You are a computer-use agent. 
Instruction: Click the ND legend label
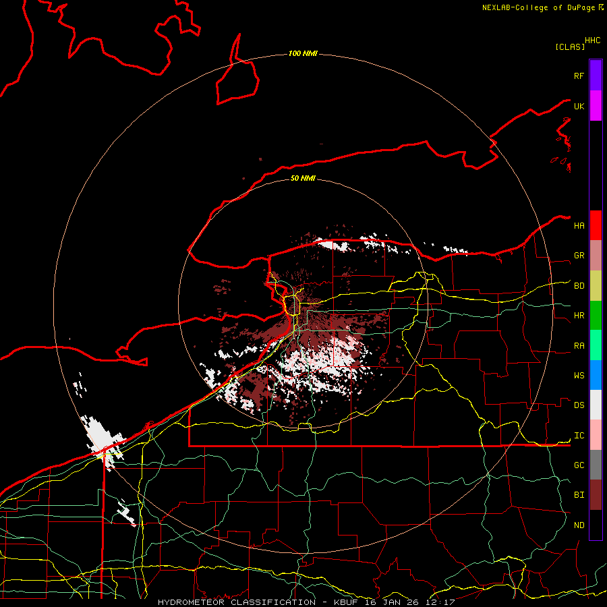click(x=579, y=525)
